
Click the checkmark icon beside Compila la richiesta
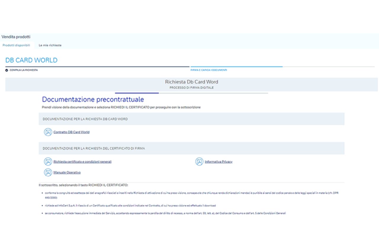point(7,70)
